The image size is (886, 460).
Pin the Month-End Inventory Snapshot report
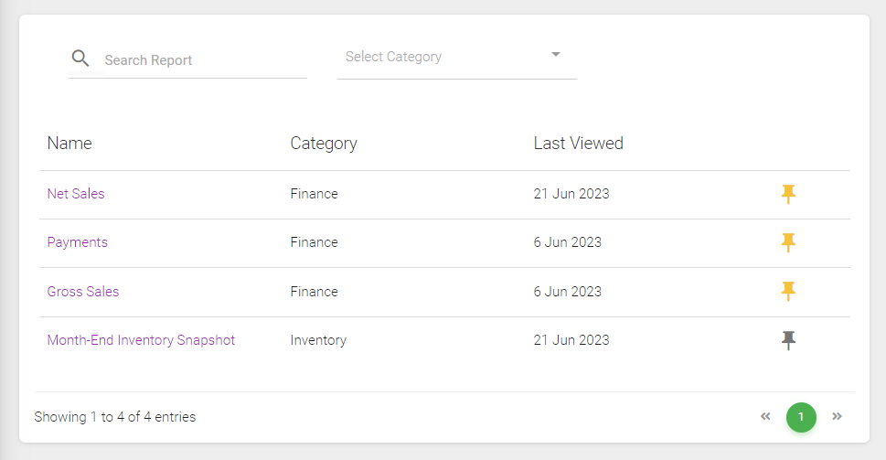pyautogui.click(x=788, y=340)
